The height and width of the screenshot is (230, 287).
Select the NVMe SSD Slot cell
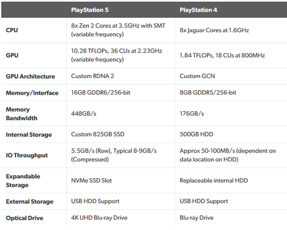pos(91,181)
